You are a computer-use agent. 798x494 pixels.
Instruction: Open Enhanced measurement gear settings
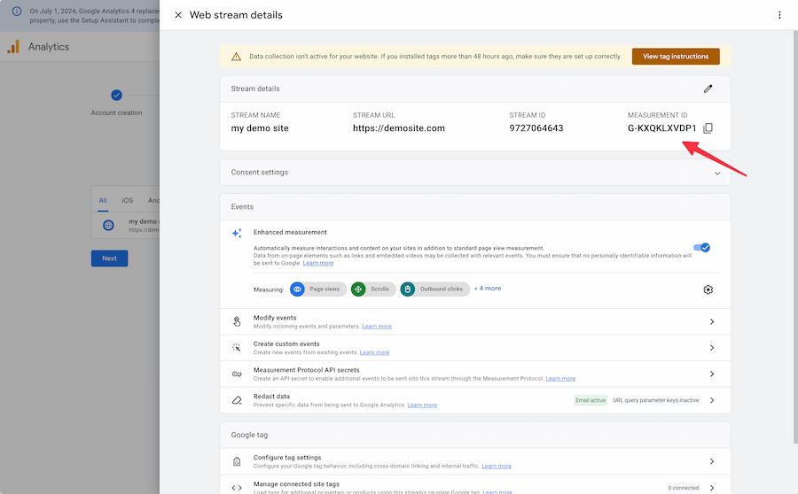click(x=708, y=289)
